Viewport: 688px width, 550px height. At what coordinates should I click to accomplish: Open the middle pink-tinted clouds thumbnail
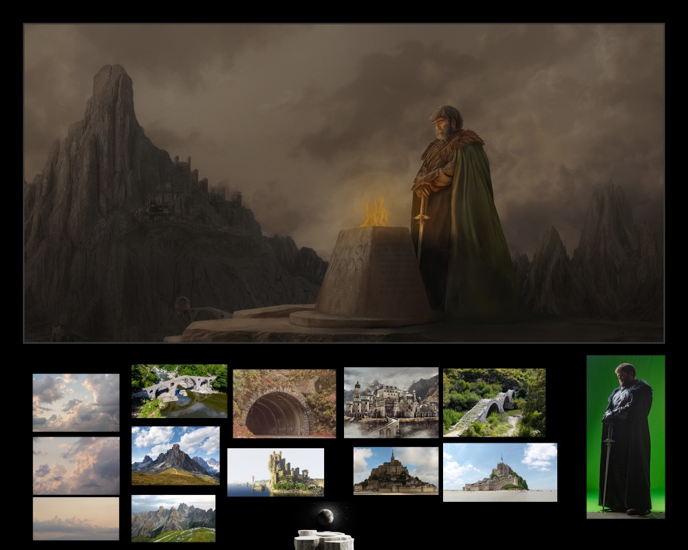coord(76,465)
